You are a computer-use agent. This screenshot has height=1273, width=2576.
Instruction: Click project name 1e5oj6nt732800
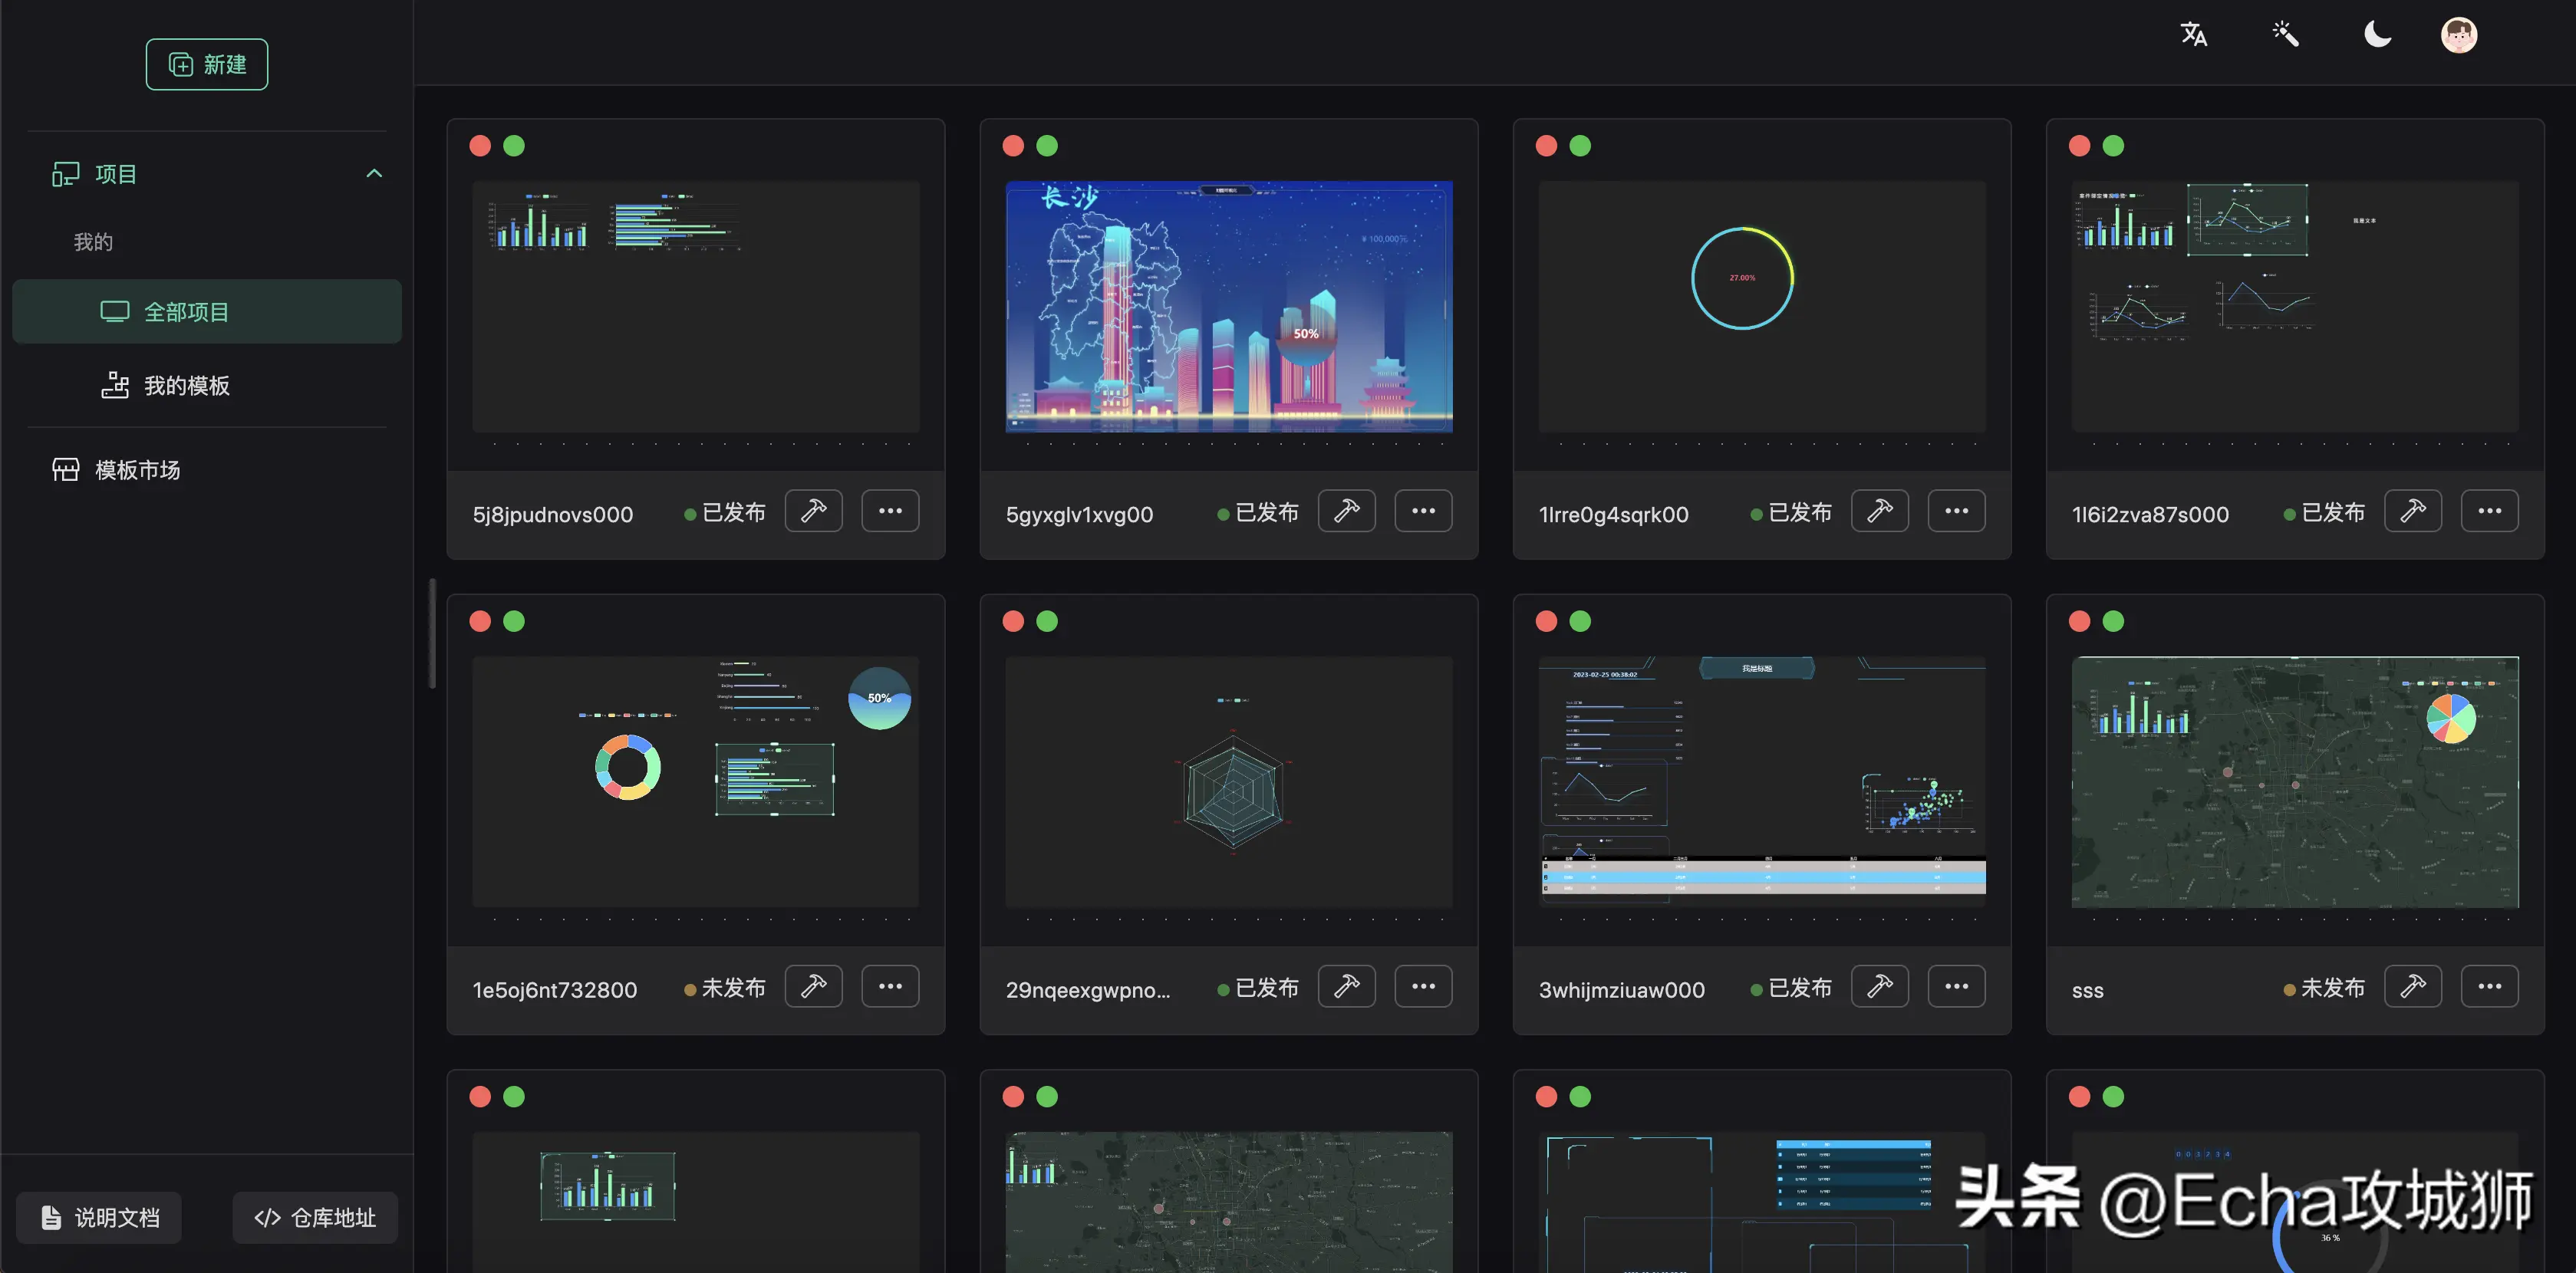555,990
